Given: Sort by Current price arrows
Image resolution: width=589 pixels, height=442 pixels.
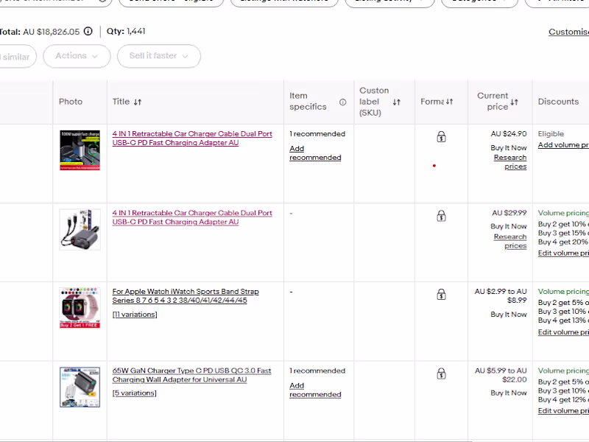Looking at the screenshot, I should pos(514,102).
